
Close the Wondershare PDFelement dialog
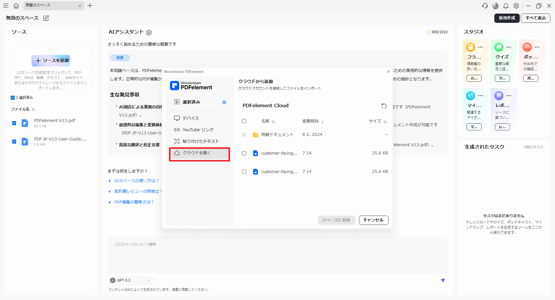[x=388, y=72]
